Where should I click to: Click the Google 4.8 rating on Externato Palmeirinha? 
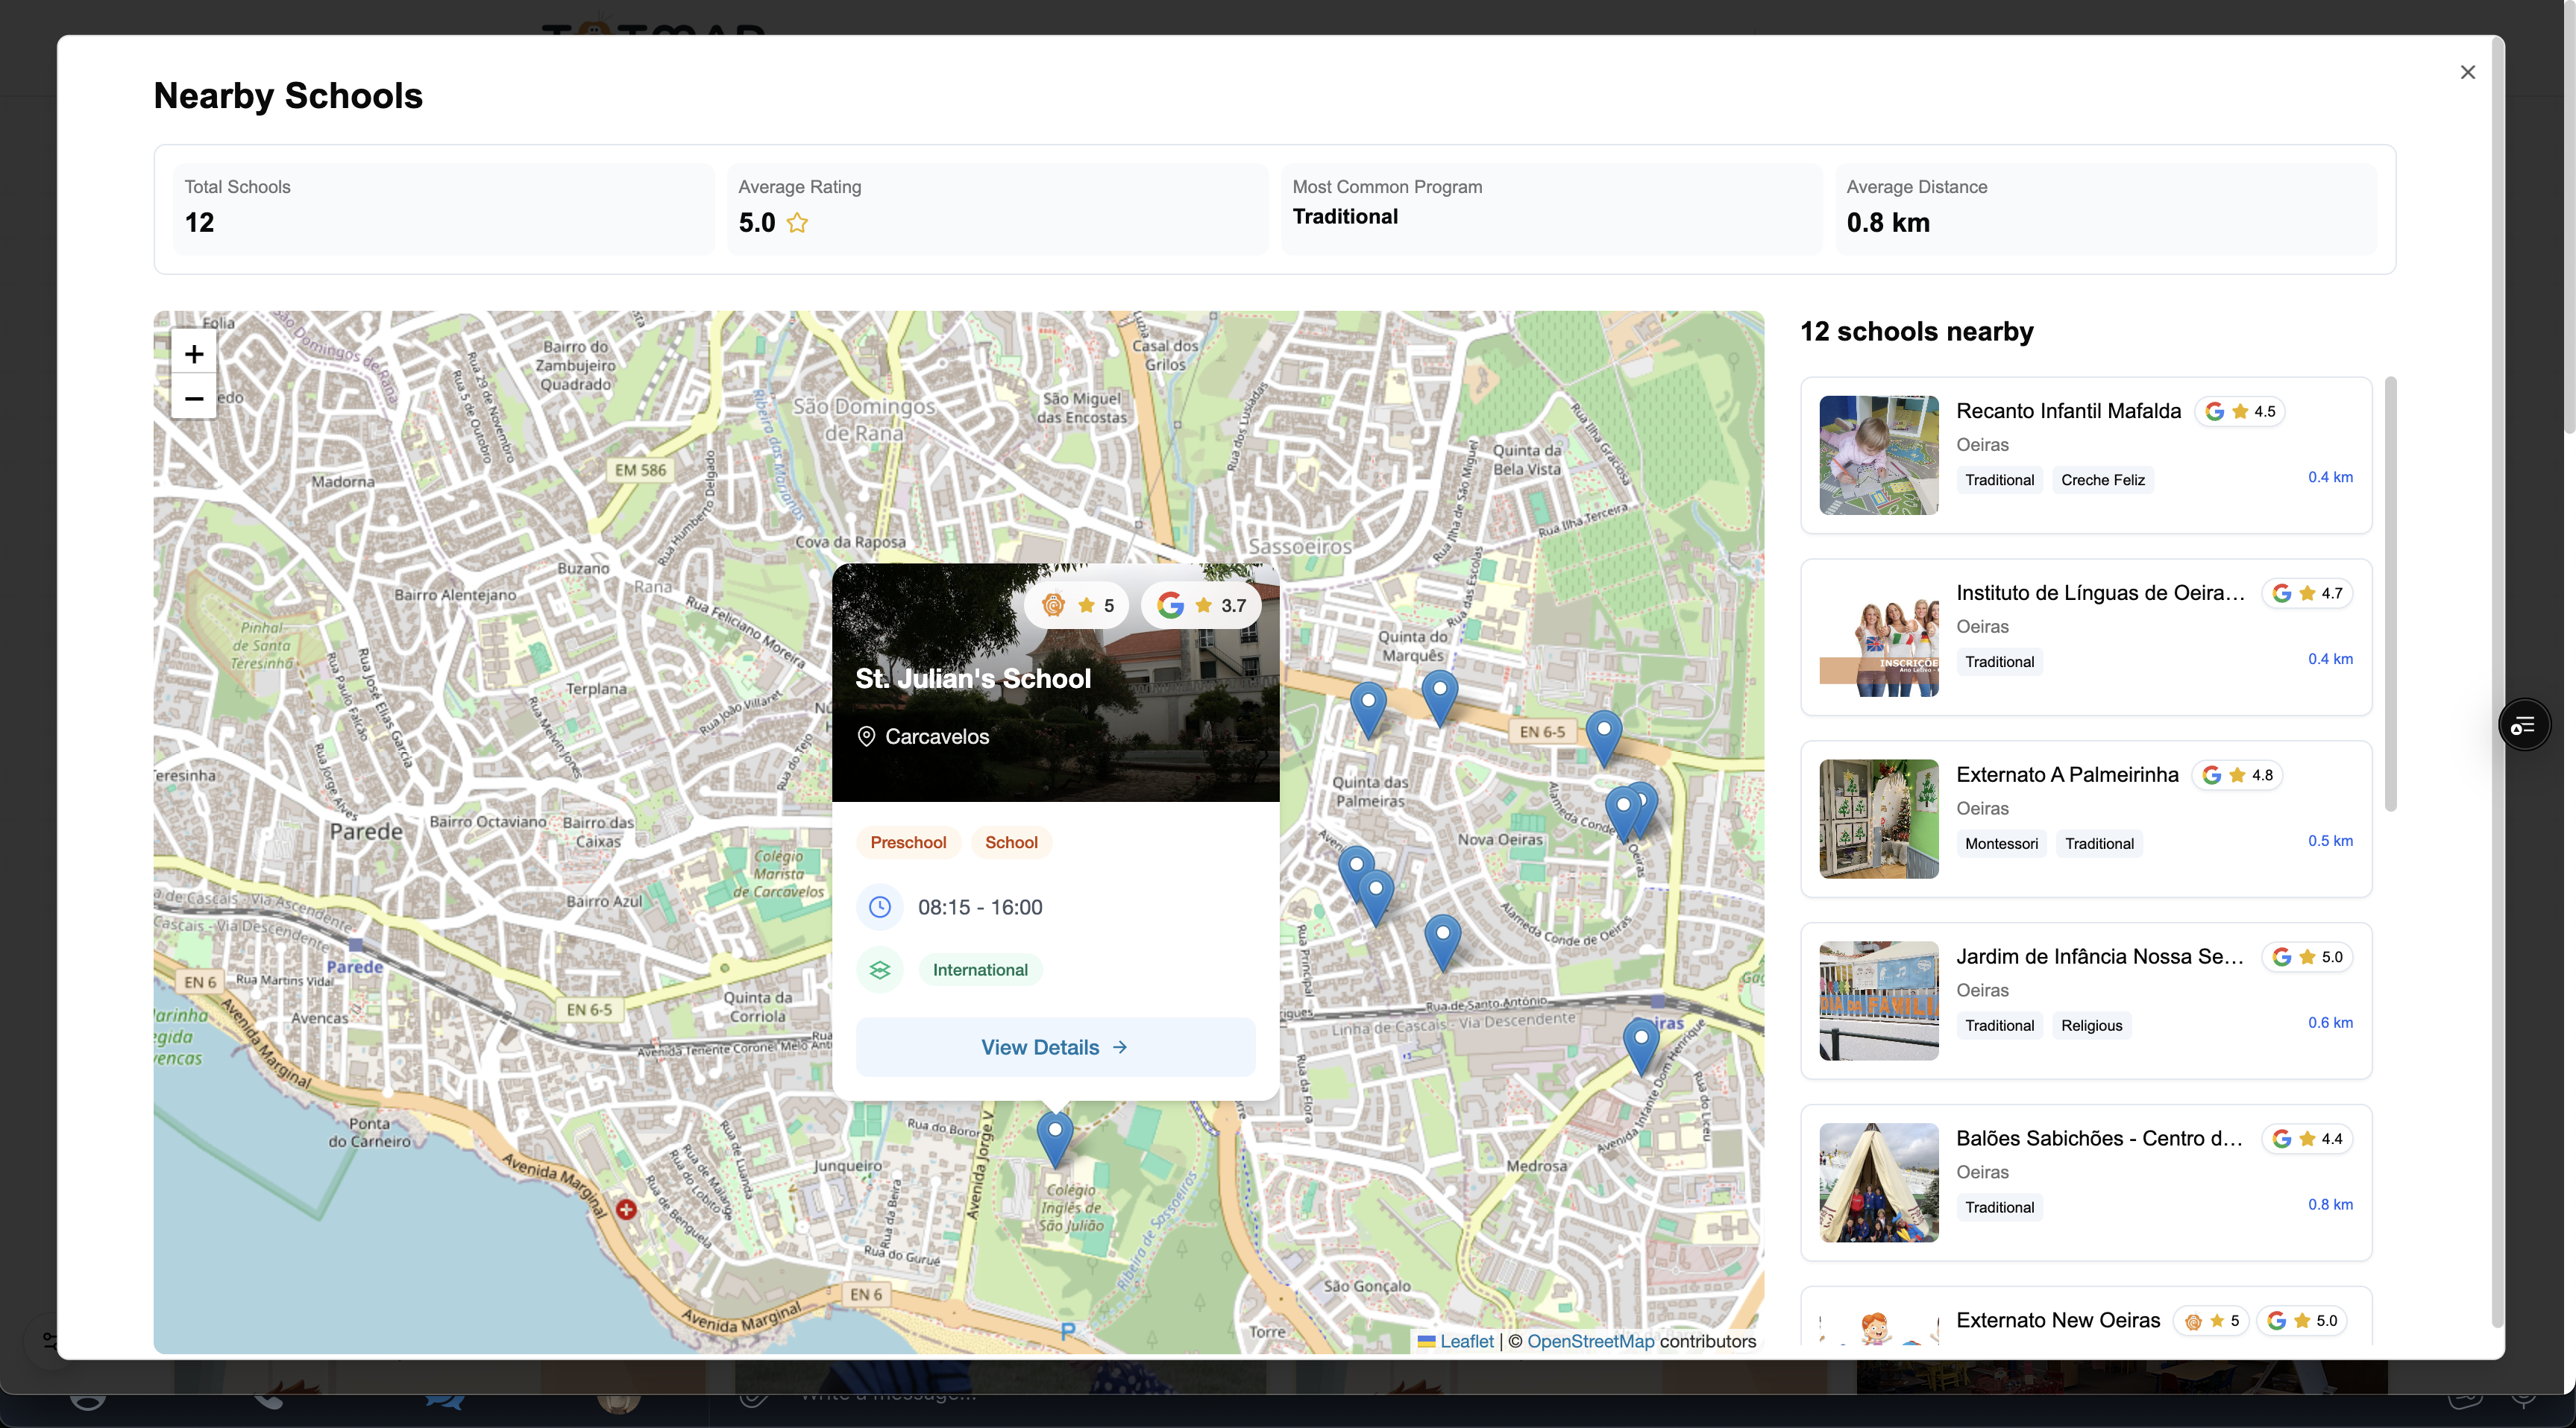[2237, 775]
